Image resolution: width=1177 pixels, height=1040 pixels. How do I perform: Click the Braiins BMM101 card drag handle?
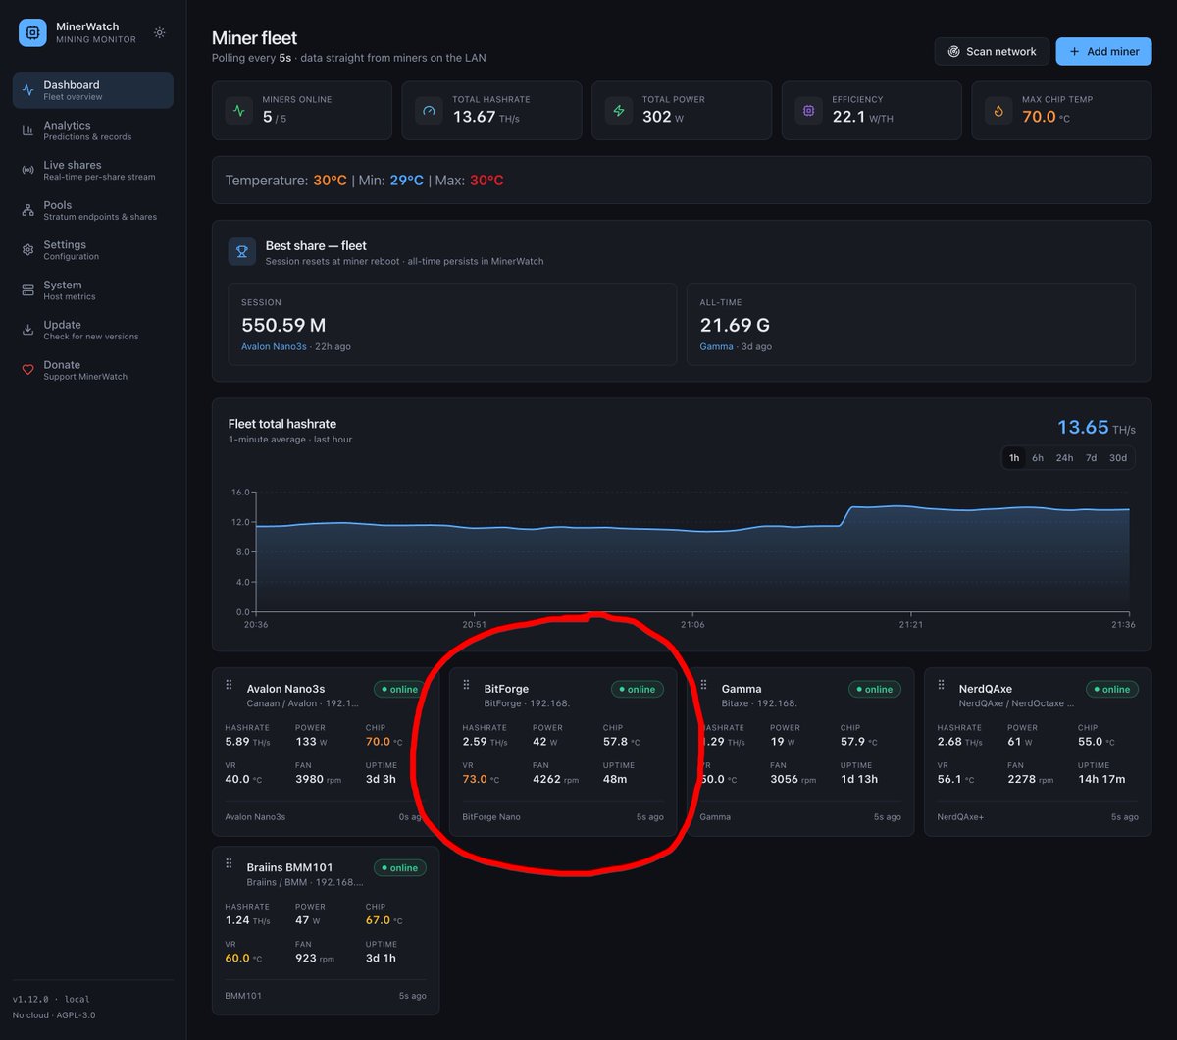point(229,863)
